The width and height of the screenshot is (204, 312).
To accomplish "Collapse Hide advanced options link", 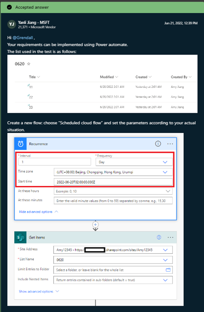I will 39,212.
